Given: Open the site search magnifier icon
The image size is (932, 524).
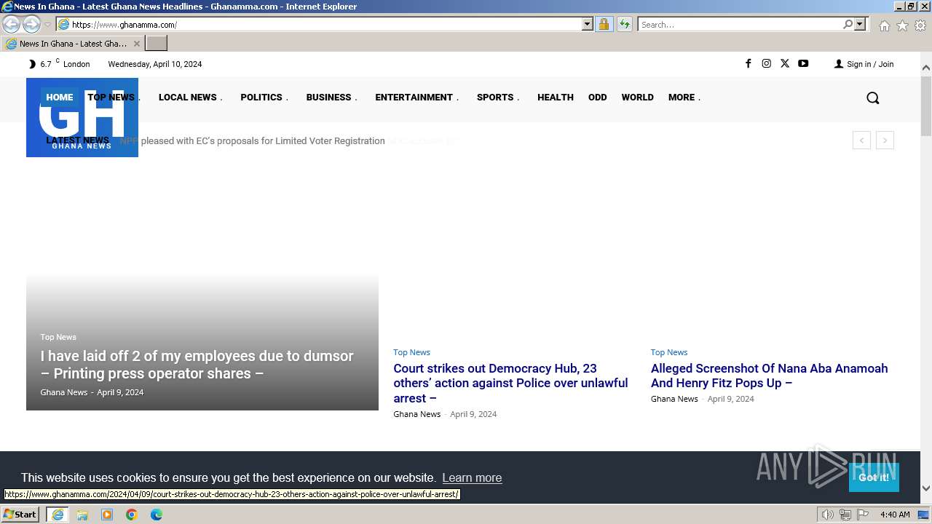Looking at the screenshot, I should (872, 98).
